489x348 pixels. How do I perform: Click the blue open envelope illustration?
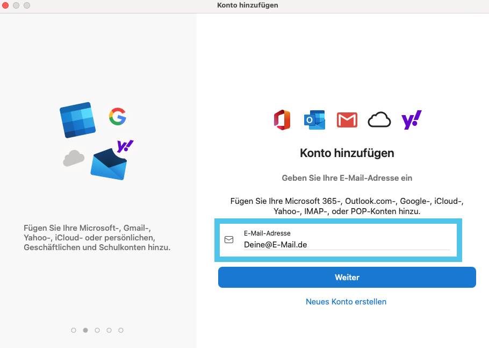click(x=109, y=164)
